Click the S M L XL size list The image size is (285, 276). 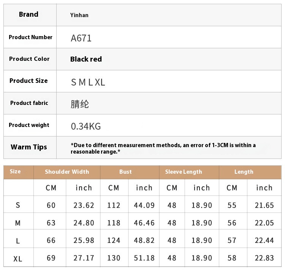click(x=88, y=82)
